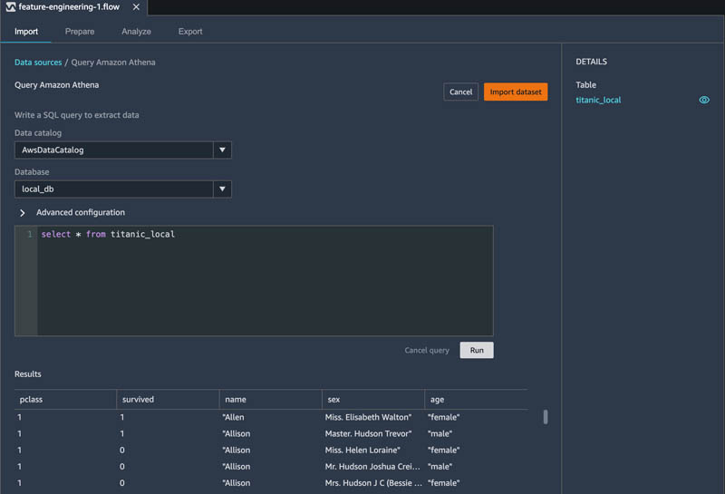Screen dimensions: 725x494
Task: Click the Advanced configuration label
Action: pyautogui.click(x=81, y=212)
